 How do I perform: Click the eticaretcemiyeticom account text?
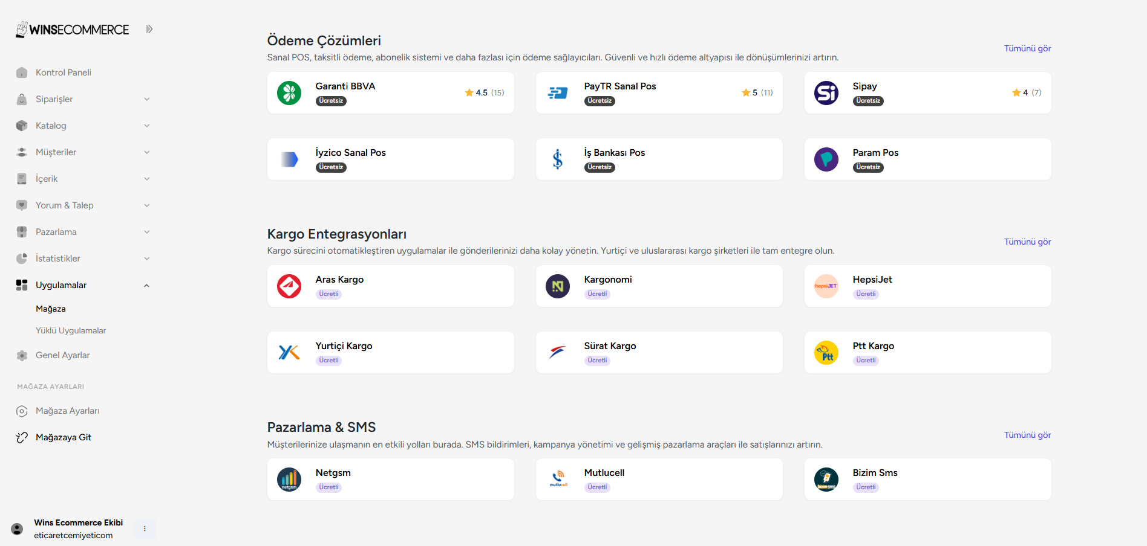click(73, 535)
